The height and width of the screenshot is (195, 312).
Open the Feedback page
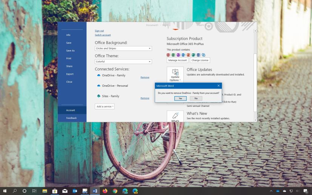point(71,118)
